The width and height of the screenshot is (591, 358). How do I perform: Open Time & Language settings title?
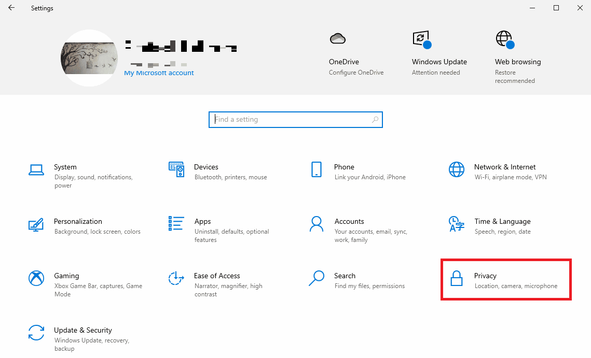502,221
